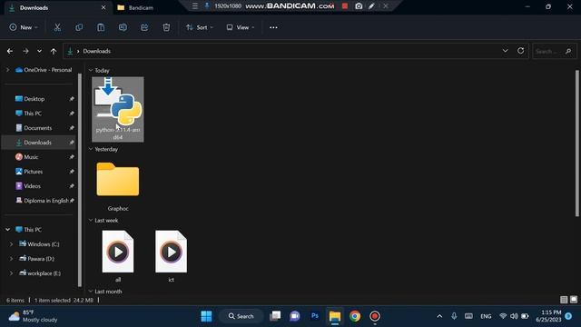Open the New dropdown menu
This screenshot has height=327, width=581.
tap(24, 27)
